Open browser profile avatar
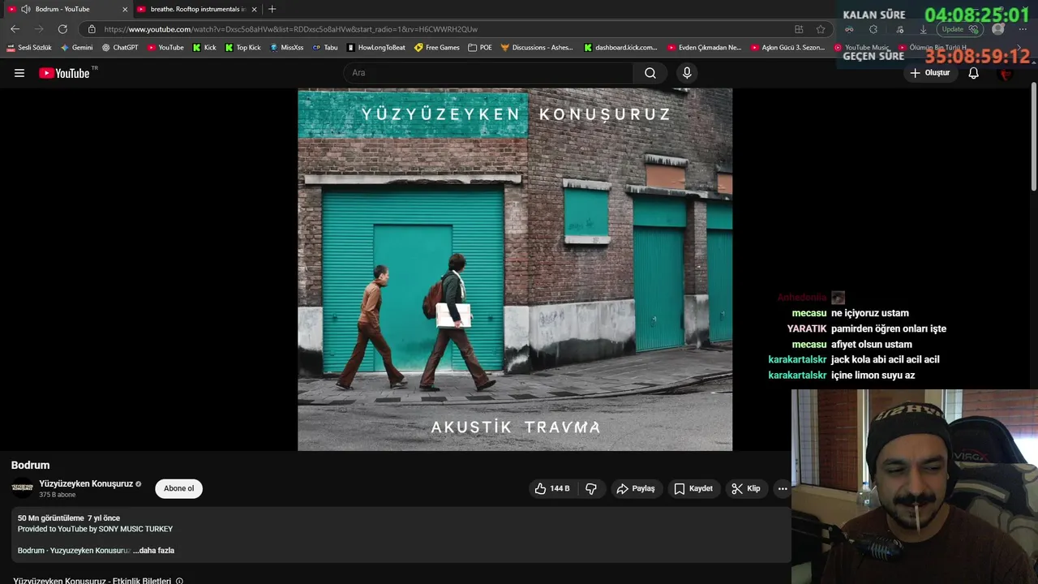1038x584 pixels. (x=998, y=29)
